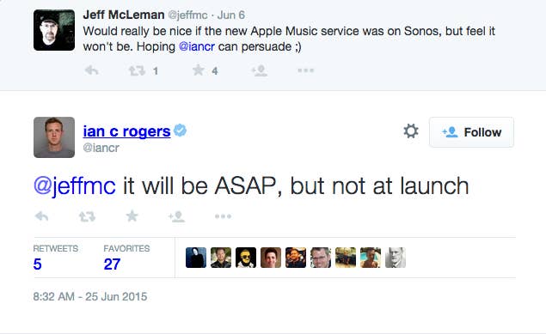
Task: Open ian c rogers' profile photo
Action: click(x=54, y=137)
